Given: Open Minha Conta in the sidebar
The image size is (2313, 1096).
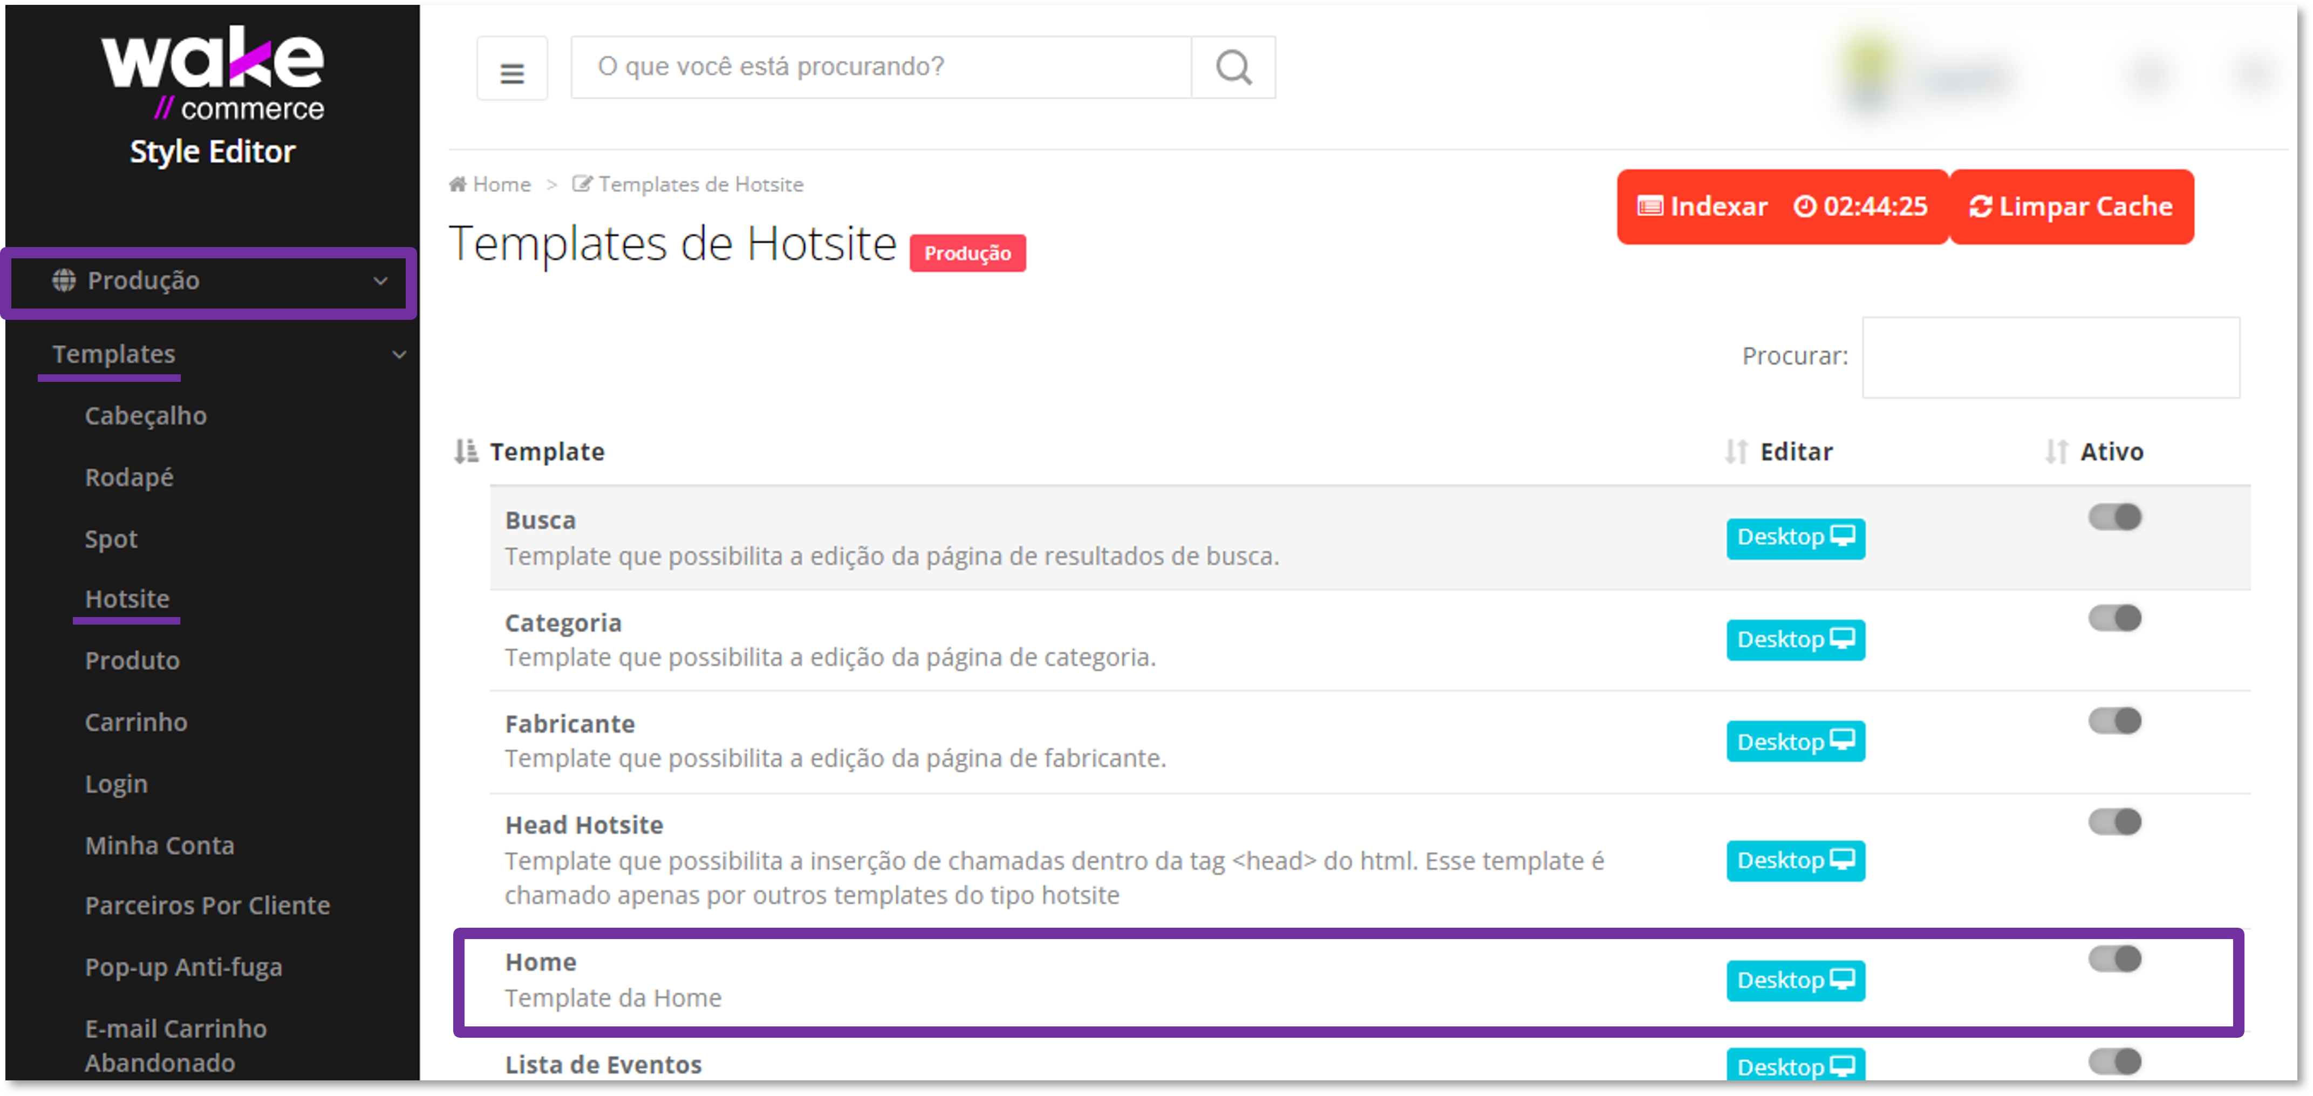Looking at the screenshot, I should 160,846.
